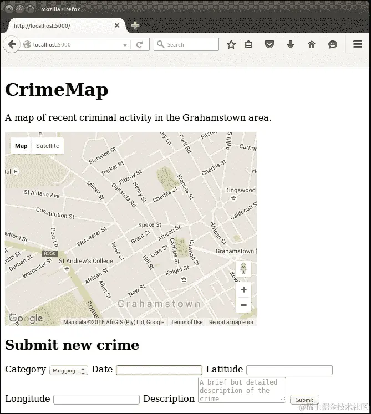Click the Submit new crime heading
371x414 pixels.
(72, 345)
